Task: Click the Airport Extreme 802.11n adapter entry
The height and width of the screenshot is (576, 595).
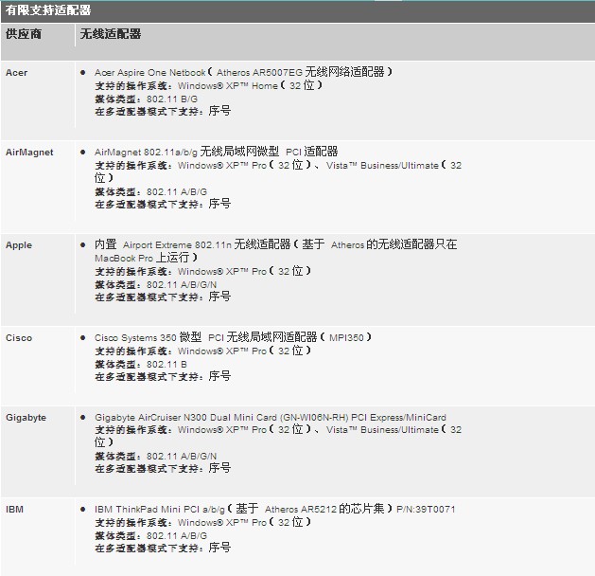Action: (x=275, y=244)
